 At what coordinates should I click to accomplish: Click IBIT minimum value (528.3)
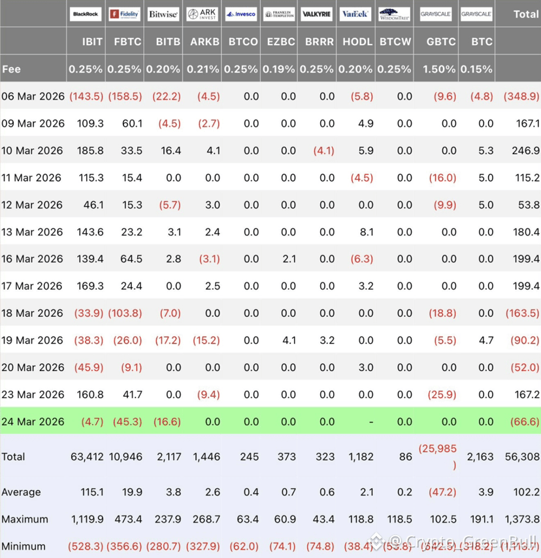[86, 546]
